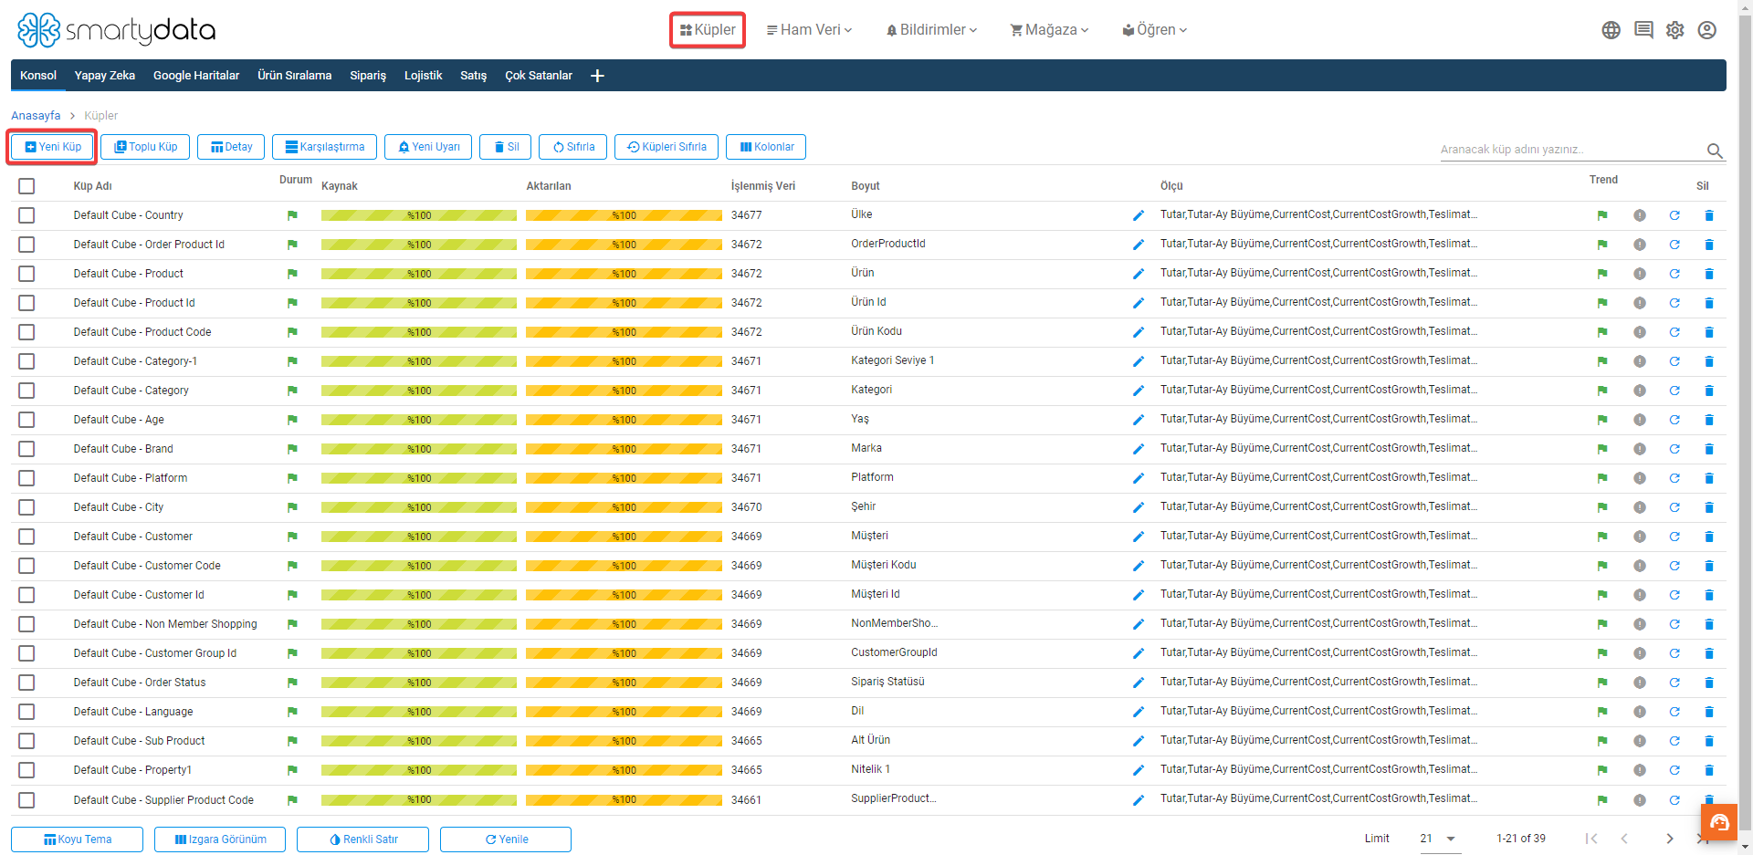Image resolution: width=1753 pixels, height=855 pixels.
Task: Refresh Default Cube - Platform row
Action: pos(1674,478)
